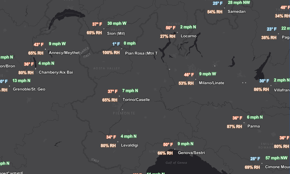Screen dimensions: 290x174
Task: Click the Levaldigi station name
Action: coord(129,145)
